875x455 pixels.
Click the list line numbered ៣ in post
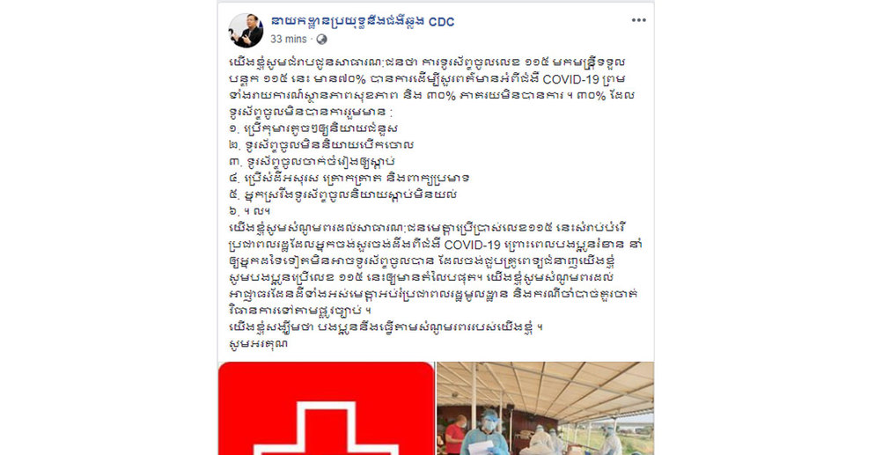tap(312, 162)
